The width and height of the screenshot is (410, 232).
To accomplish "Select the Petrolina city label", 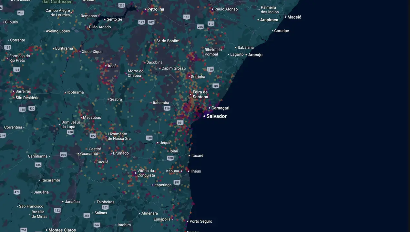I will pyautogui.click(x=156, y=9).
